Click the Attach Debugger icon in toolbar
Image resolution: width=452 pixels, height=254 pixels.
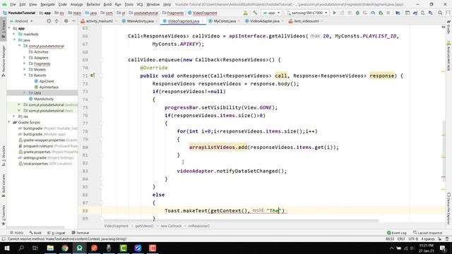tap(381, 13)
